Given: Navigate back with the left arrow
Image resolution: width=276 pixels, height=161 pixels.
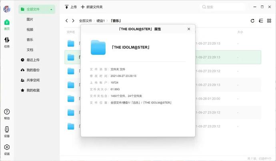Looking at the screenshot, I should 66,20.
